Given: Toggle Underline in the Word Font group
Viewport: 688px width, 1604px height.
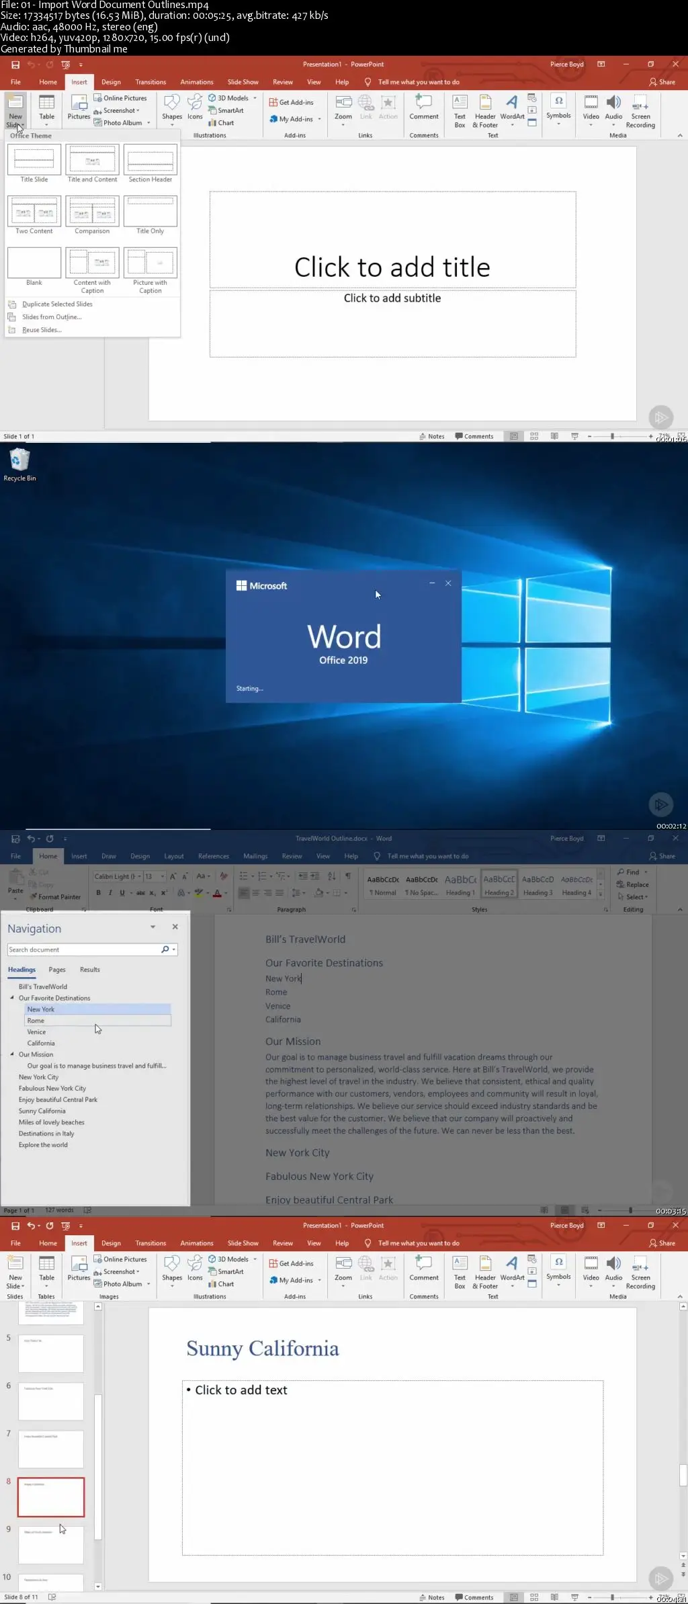Looking at the screenshot, I should pos(122,893).
